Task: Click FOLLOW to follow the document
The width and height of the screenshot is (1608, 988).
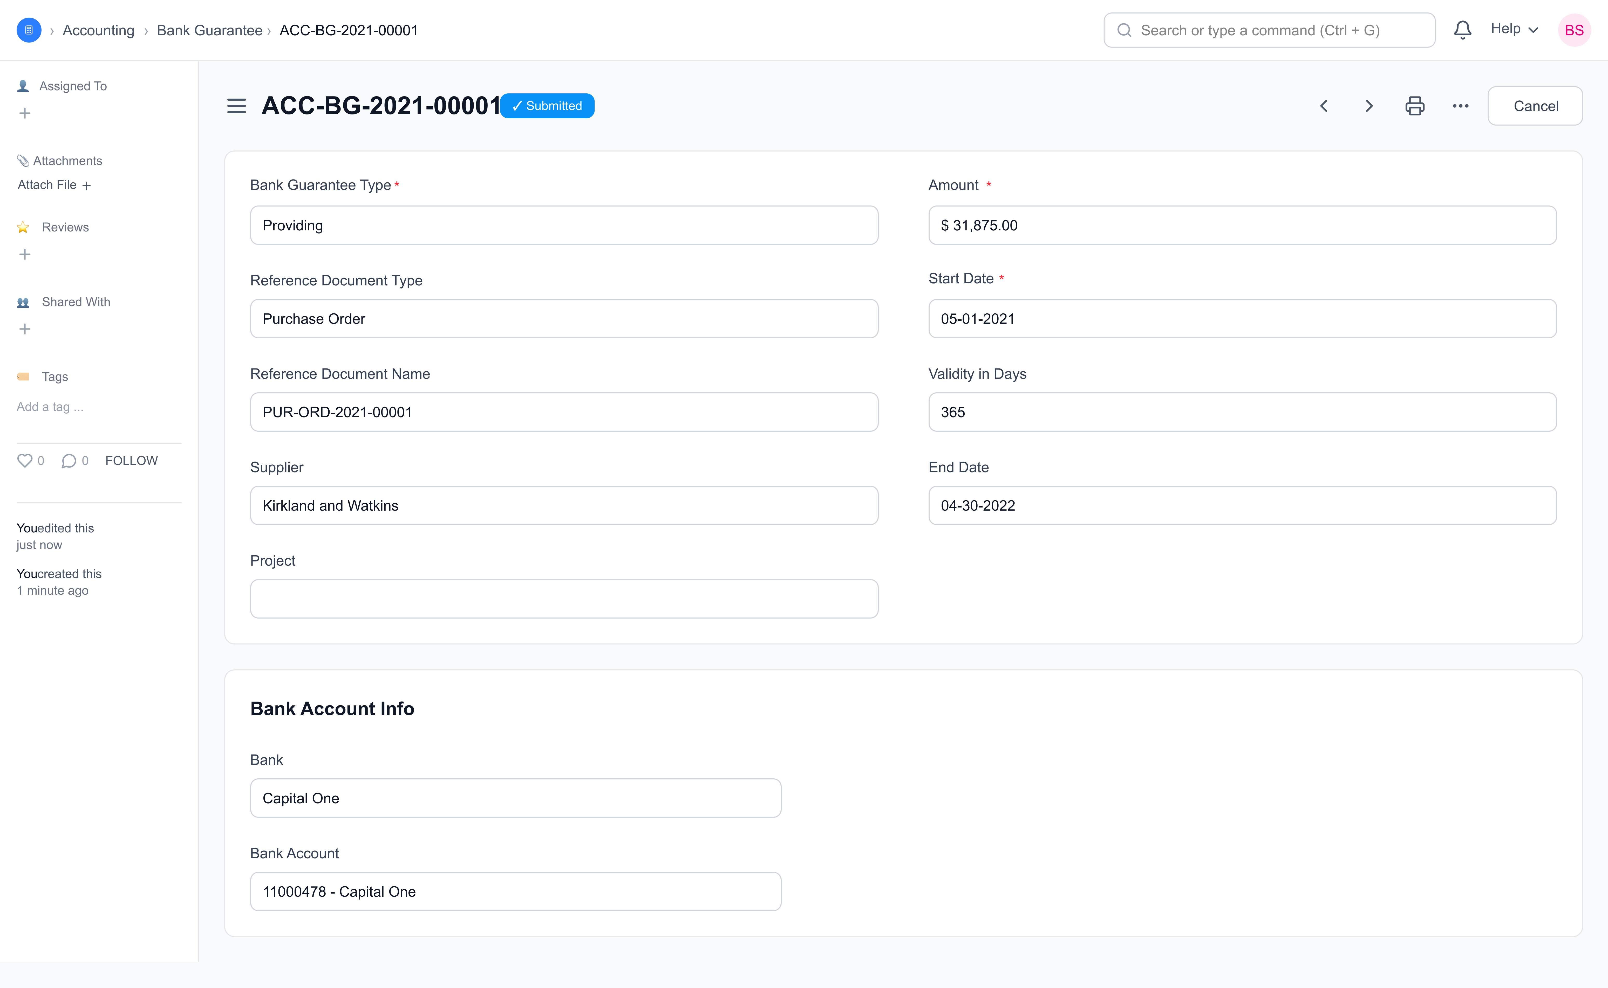Action: tap(131, 461)
